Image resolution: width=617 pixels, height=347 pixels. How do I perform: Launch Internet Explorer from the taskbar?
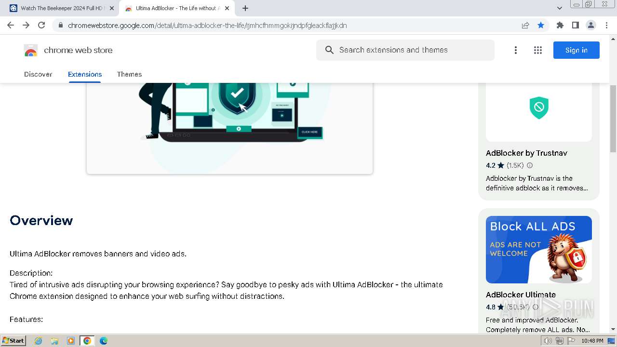click(38, 341)
